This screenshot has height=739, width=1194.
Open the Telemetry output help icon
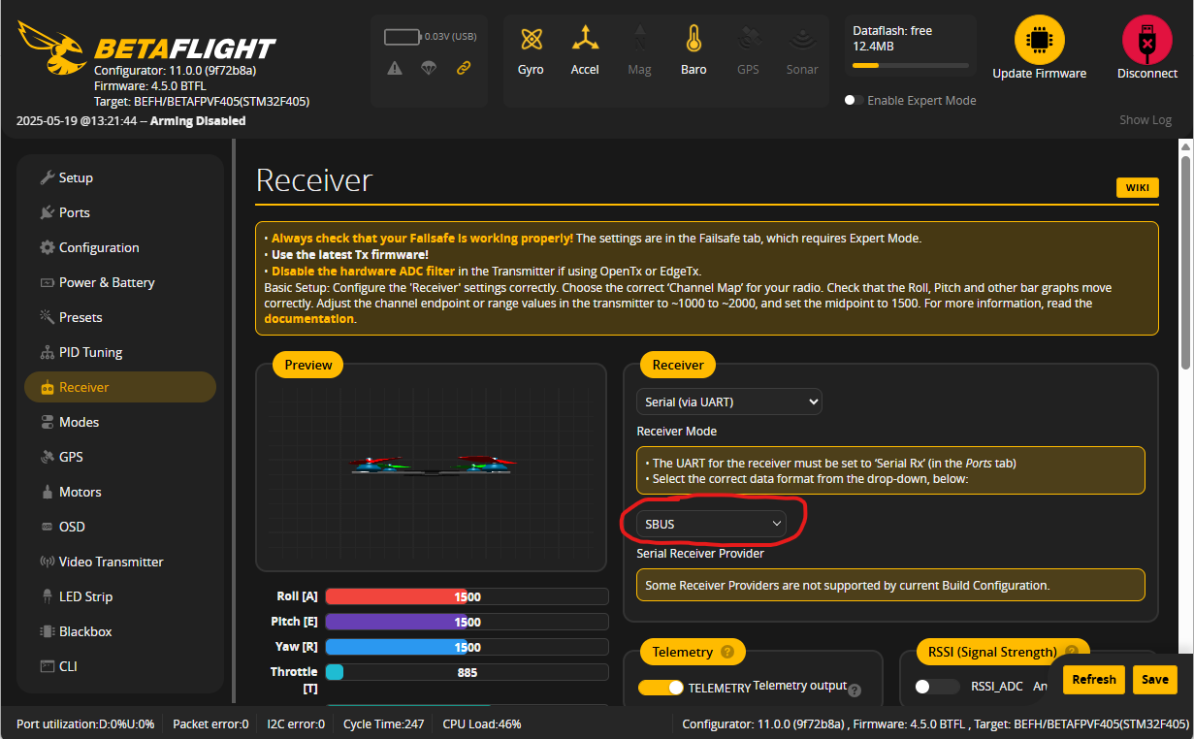pyautogui.click(x=855, y=691)
